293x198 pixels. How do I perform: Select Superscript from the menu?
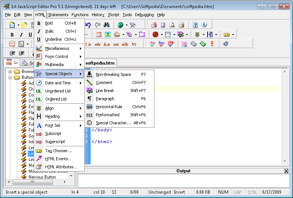coord(59,142)
